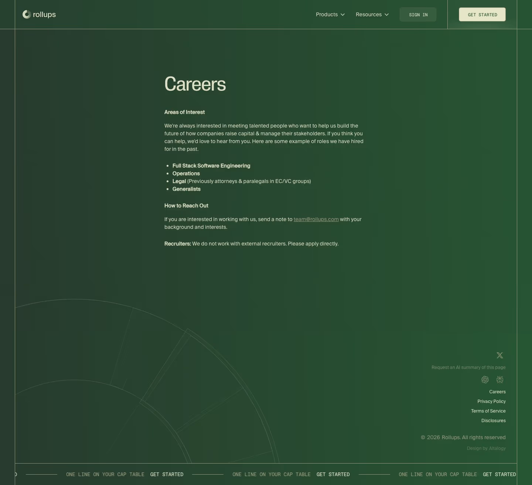532x485 pixels.
Task: Visit the Altalogy design credit link
Action: point(497,448)
